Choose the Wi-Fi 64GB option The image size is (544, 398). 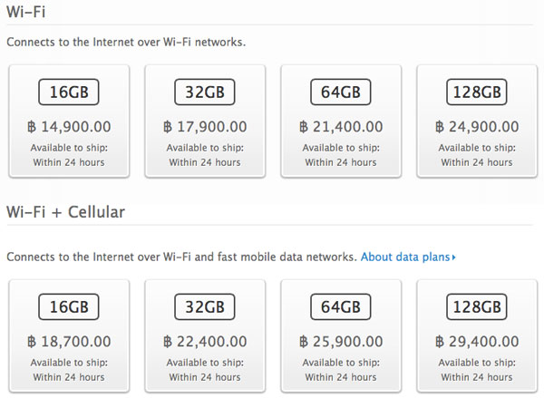coord(341,121)
